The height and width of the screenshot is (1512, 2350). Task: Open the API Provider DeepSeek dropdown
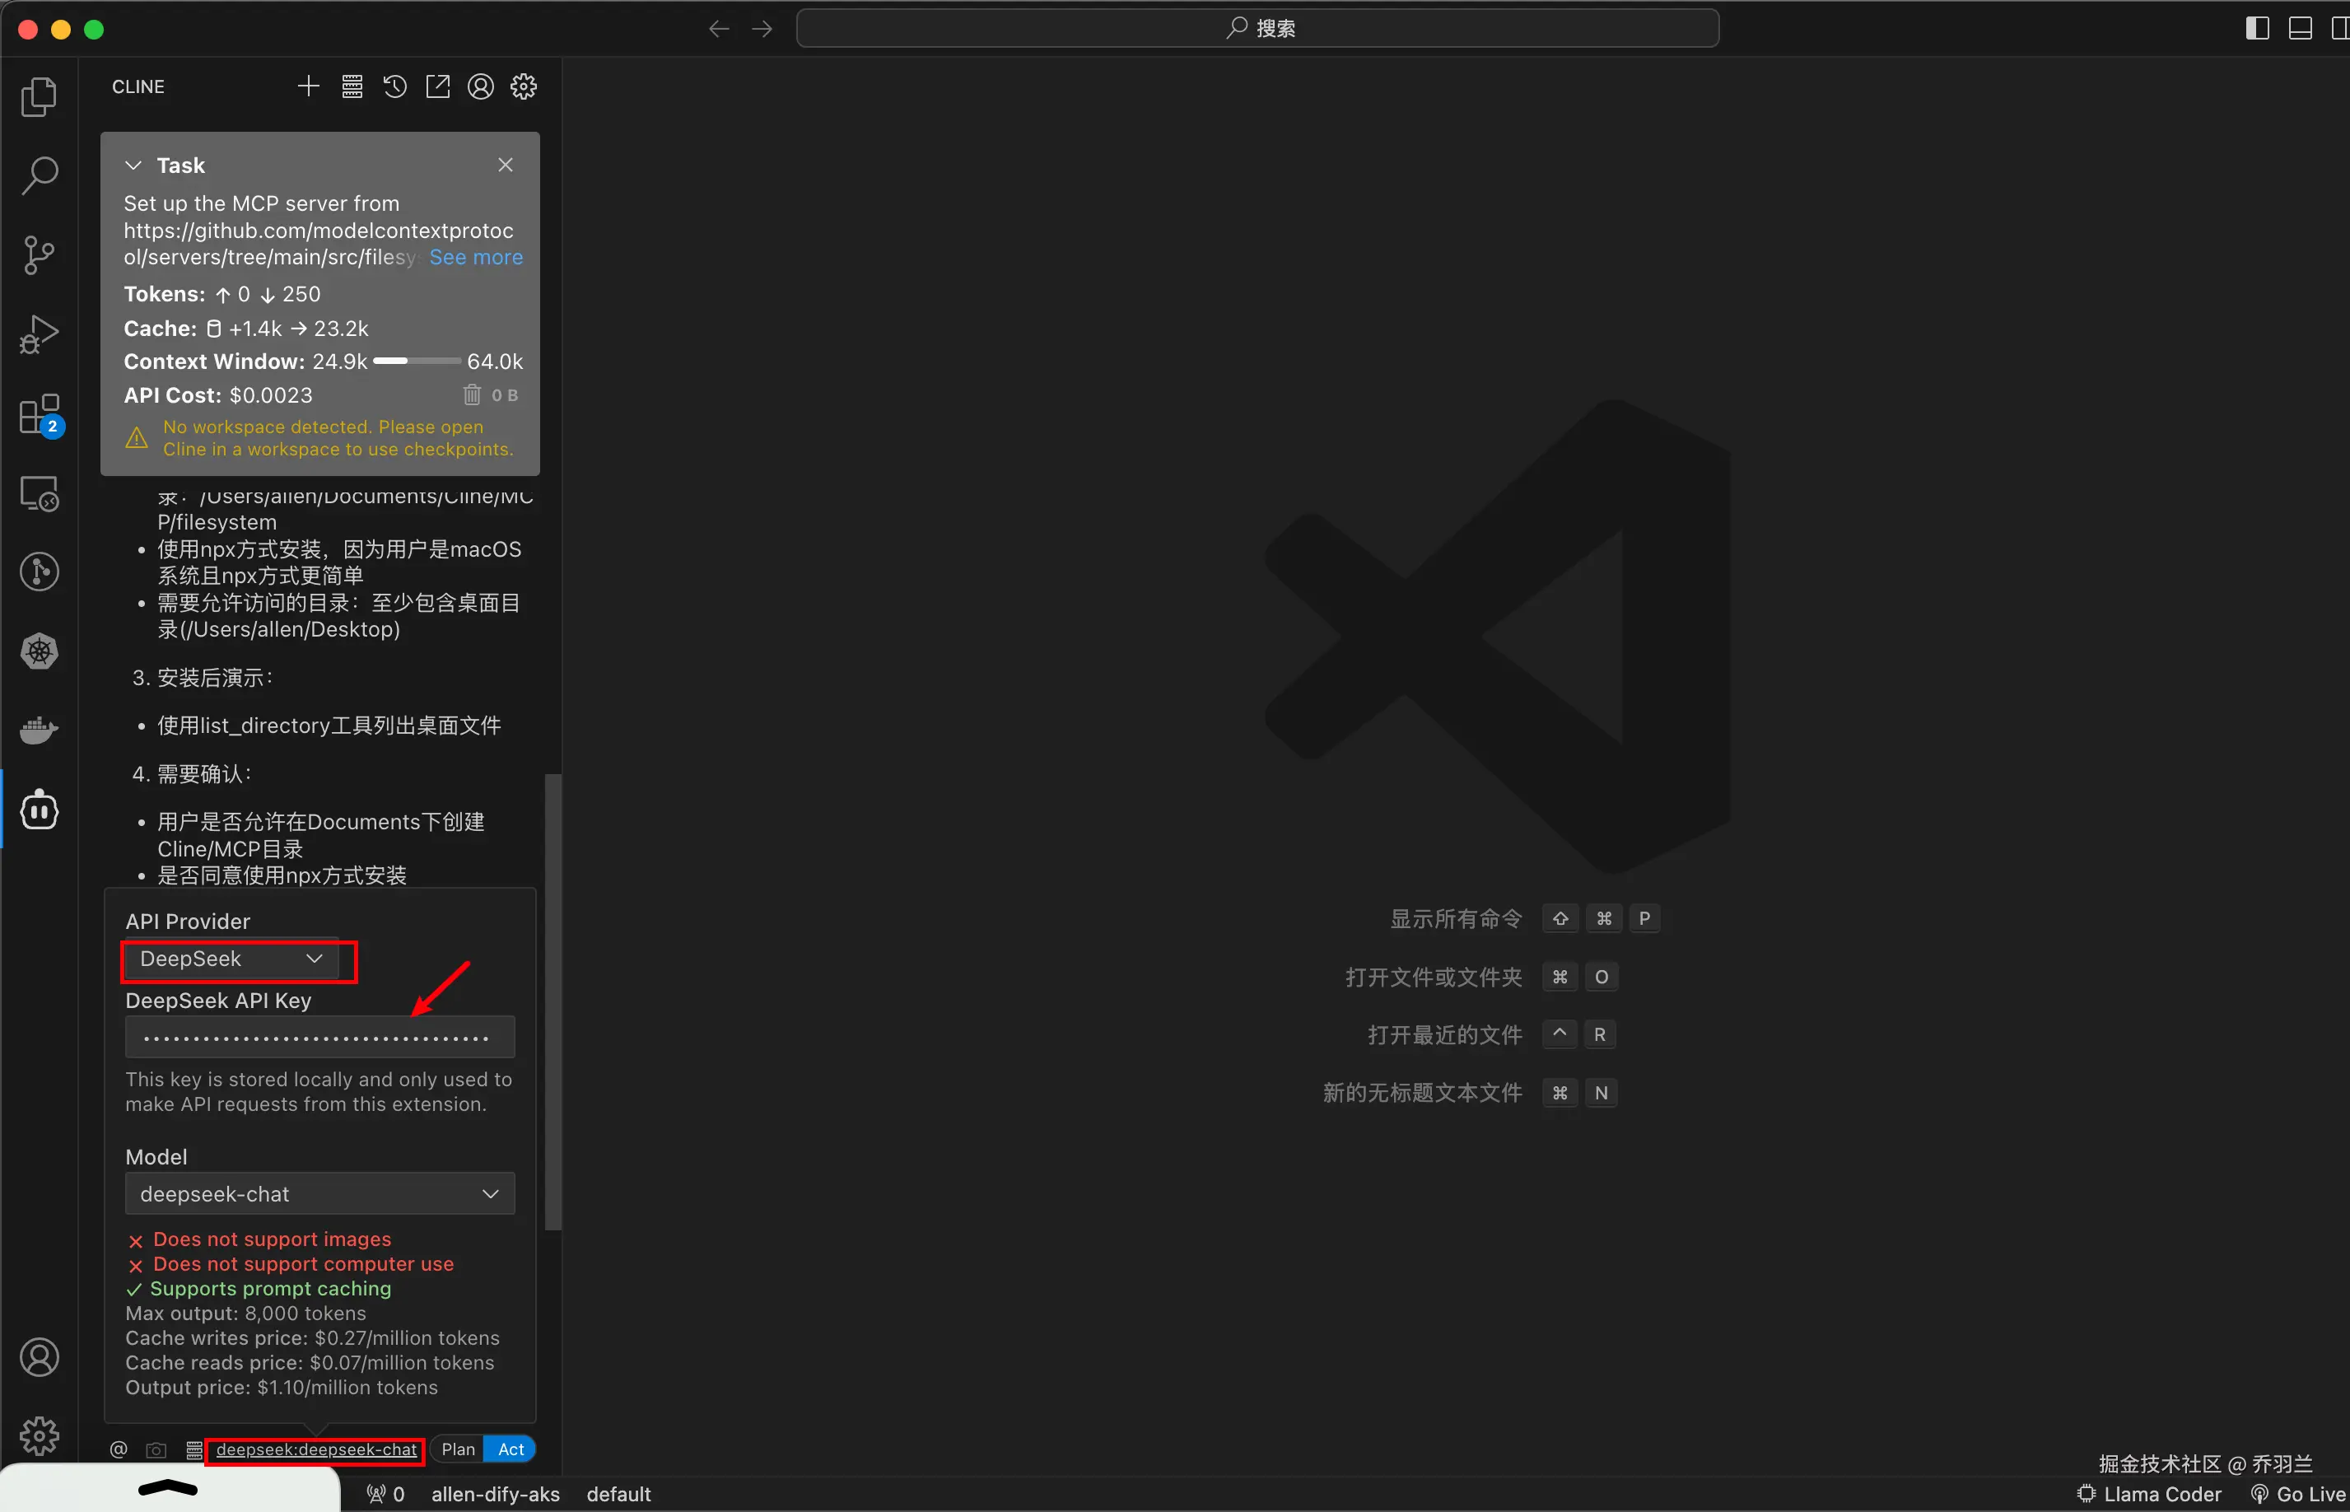231,959
